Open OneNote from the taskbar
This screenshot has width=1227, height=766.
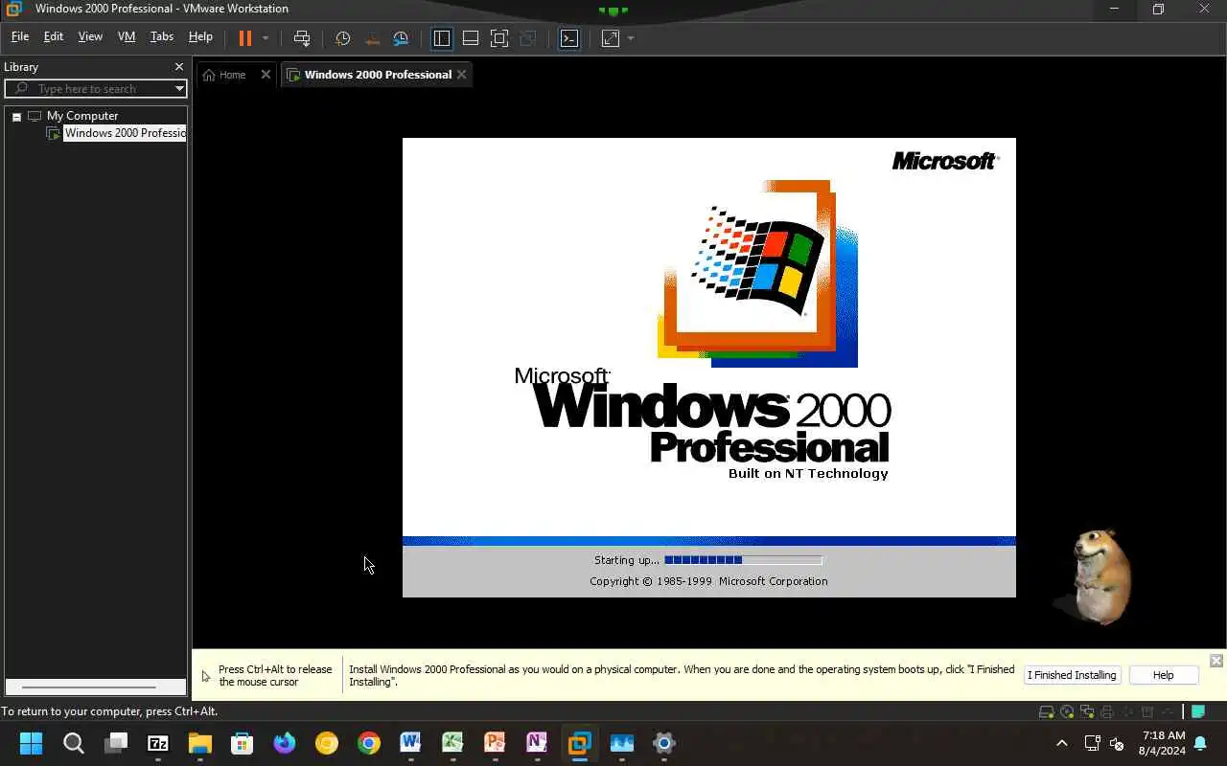[538, 743]
